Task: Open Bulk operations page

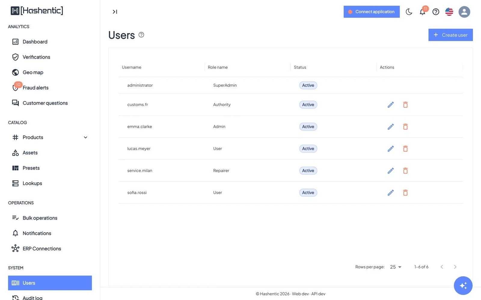Action: tap(50, 218)
